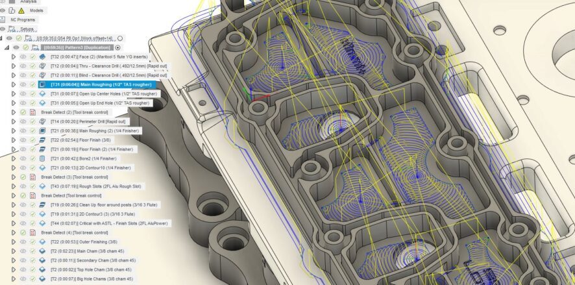Expand the Thru - Clearance Drill operation

(14, 66)
